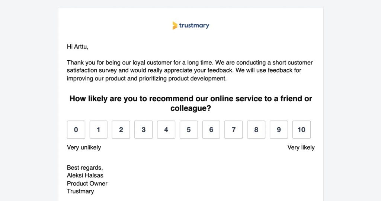Choose the top score 10
The image size is (381, 201).
click(301, 130)
